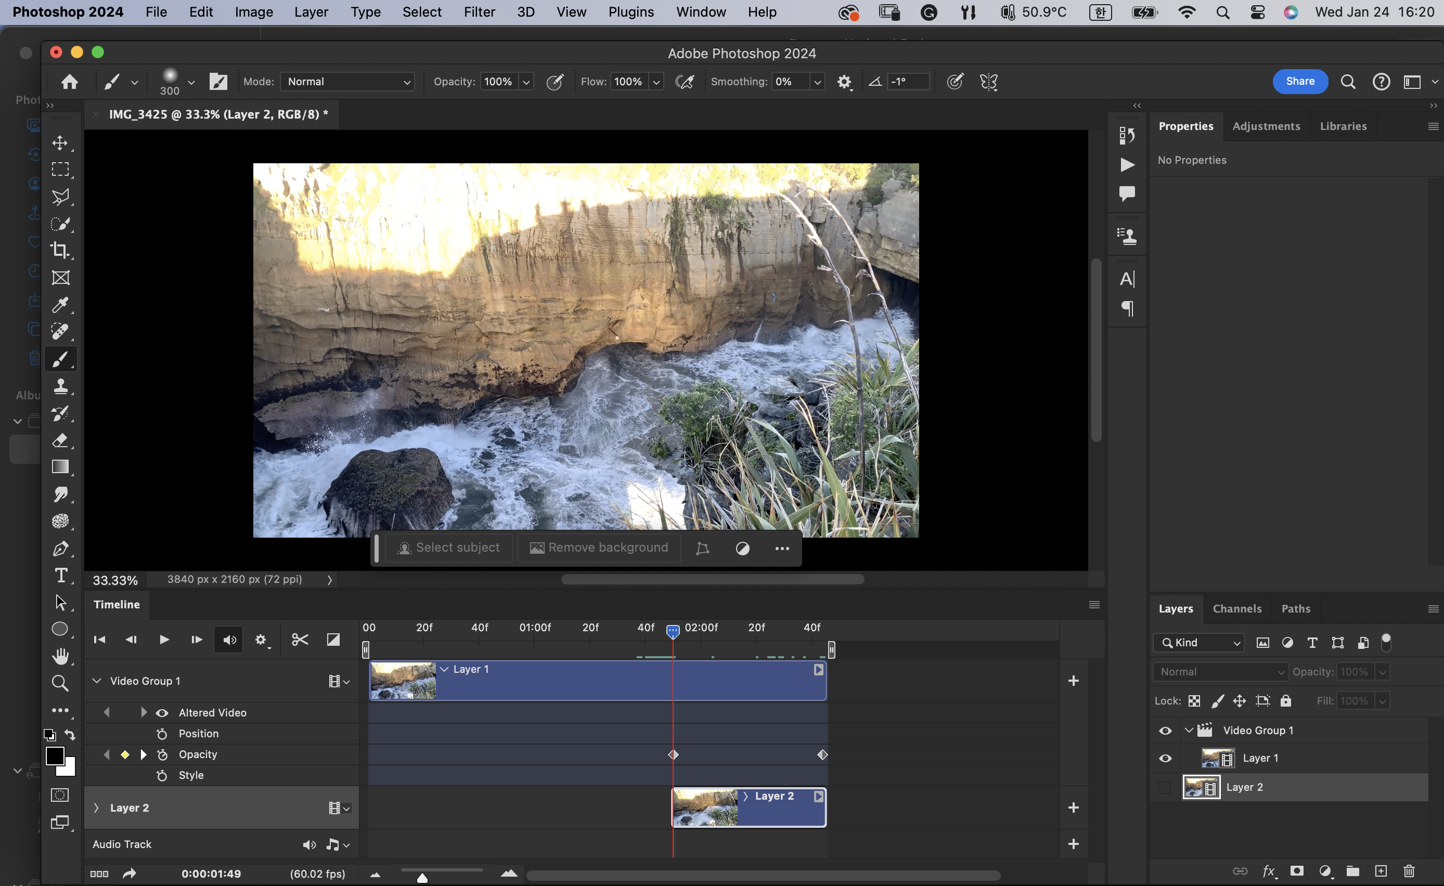The image size is (1444, 886).
Task: Select the Clone Stamp tool
Action: (60, 386)
